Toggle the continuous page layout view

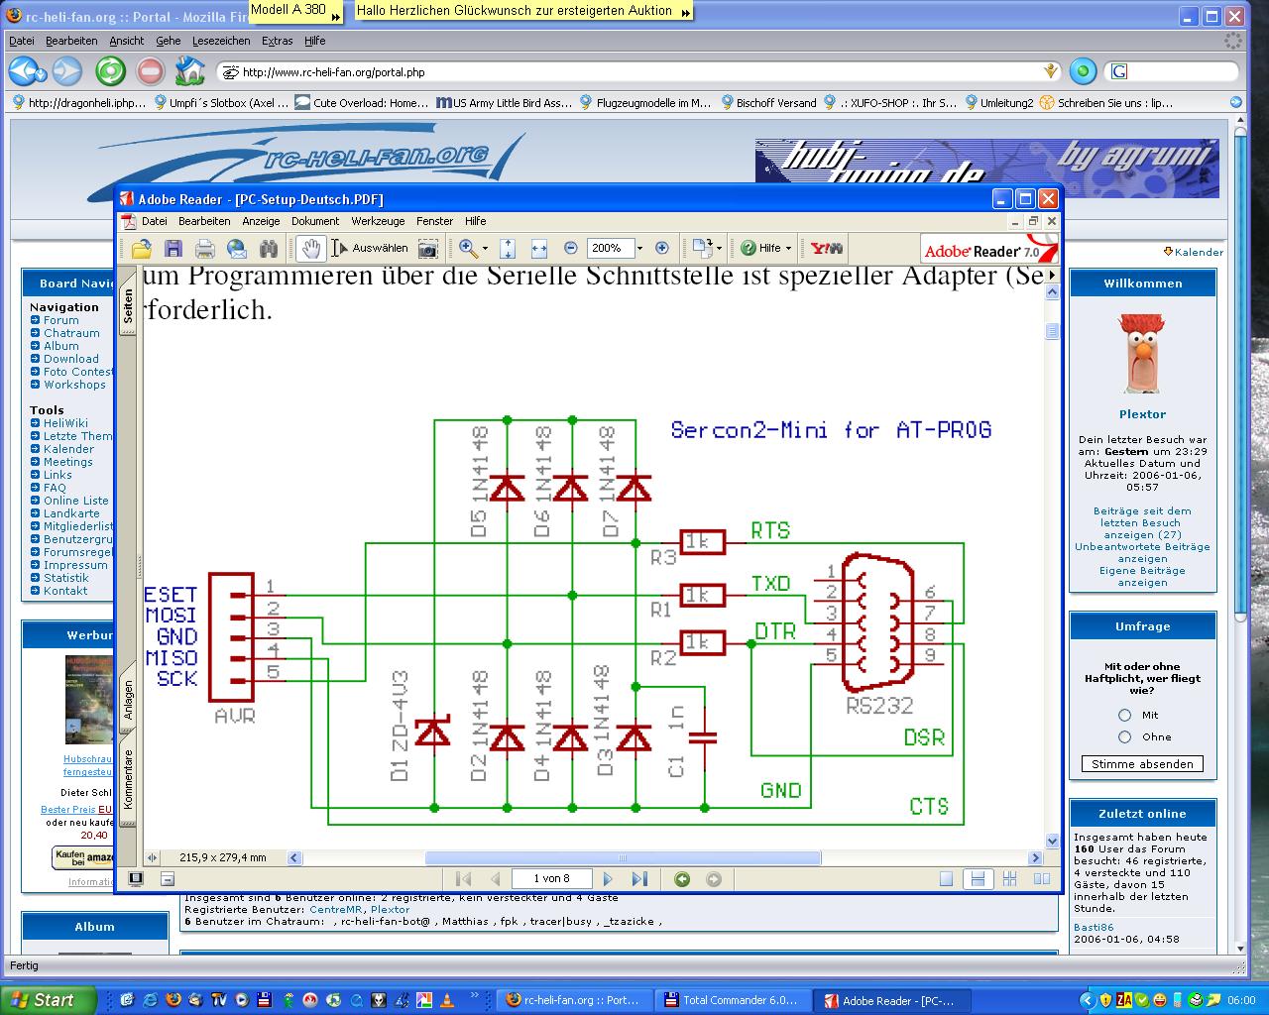pyautogui.click(x=978, y=879)
